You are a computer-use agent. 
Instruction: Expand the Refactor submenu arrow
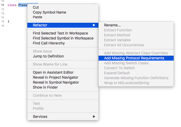coord(94,25)
